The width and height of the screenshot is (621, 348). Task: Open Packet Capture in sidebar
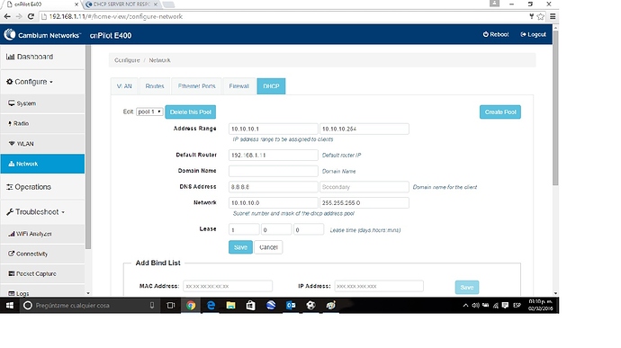(42, 273)
